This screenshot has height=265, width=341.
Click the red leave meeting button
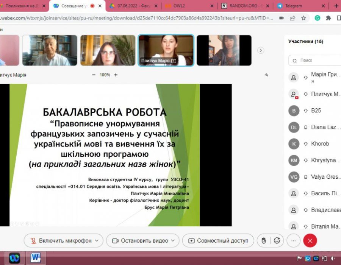click(310, 240)
